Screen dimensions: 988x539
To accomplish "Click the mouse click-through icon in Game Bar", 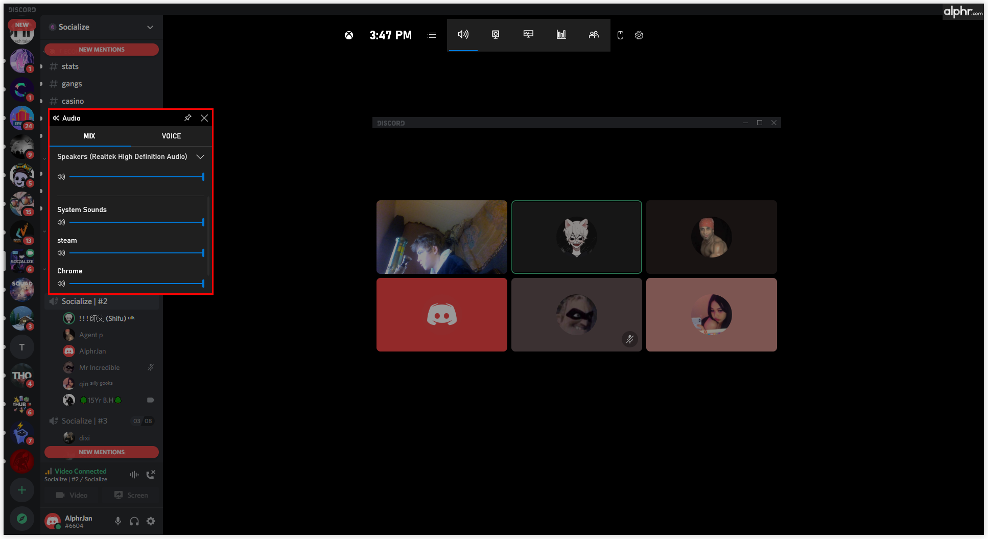I will coord(620,35).
